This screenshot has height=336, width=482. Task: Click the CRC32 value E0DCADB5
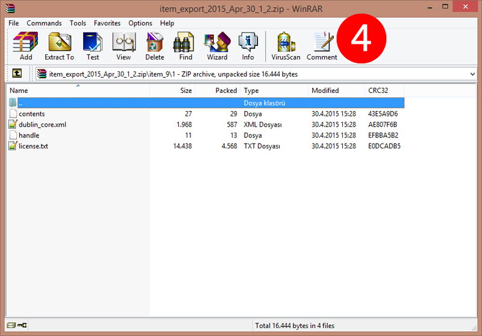(x=384, y=146)
